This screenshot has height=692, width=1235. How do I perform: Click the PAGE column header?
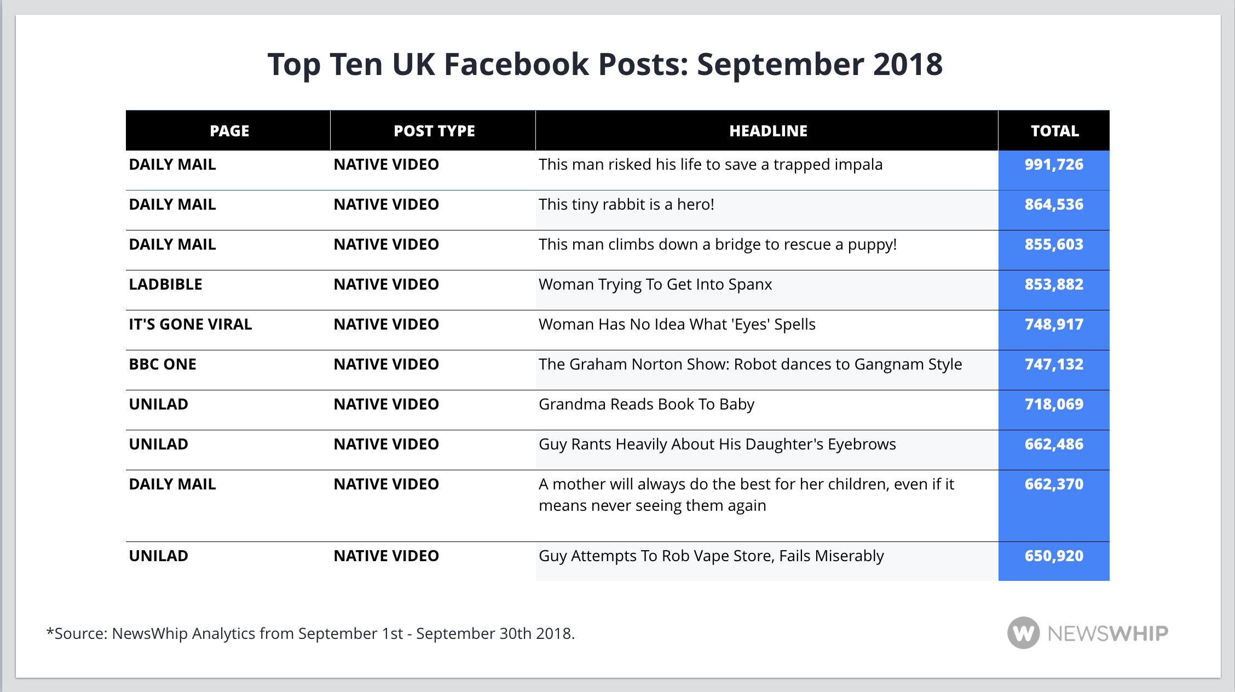coord(229,131)
